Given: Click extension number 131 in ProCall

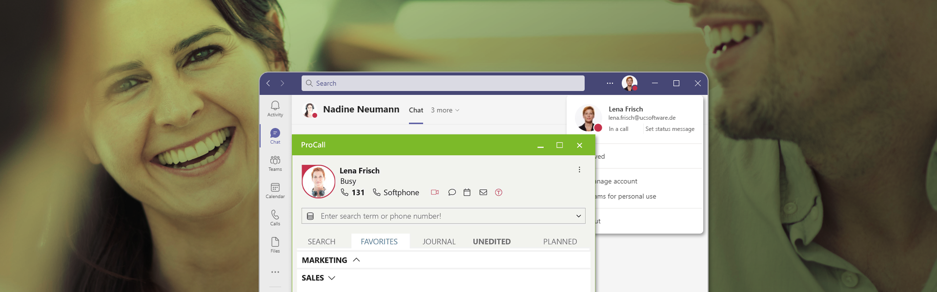Looking at the screenshot, I should point(358,193).
